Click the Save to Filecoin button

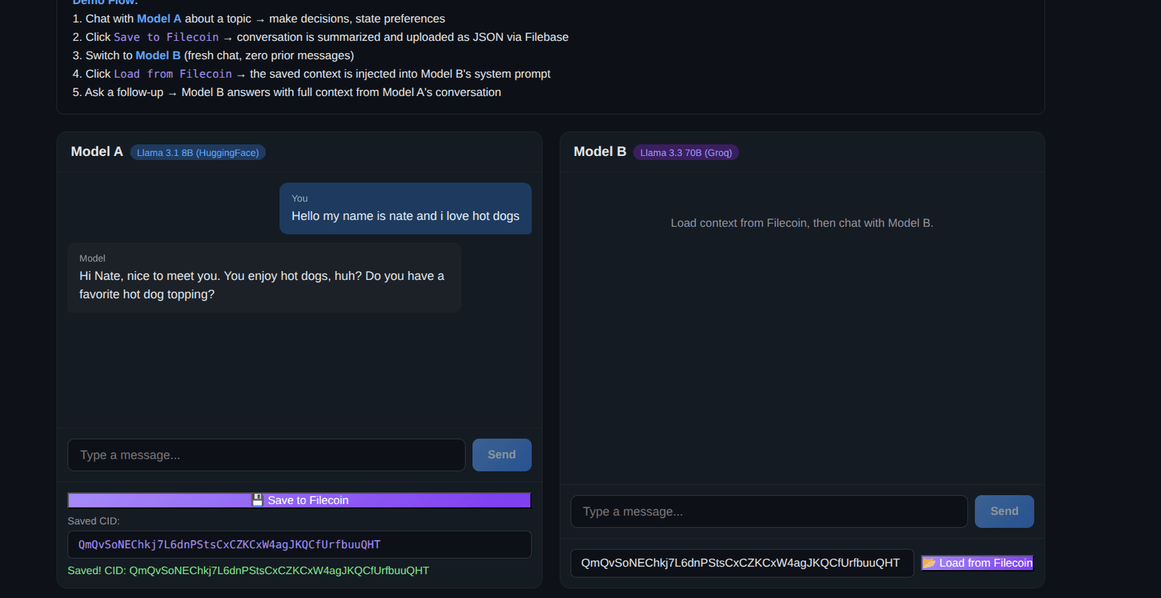click(299, 500)
